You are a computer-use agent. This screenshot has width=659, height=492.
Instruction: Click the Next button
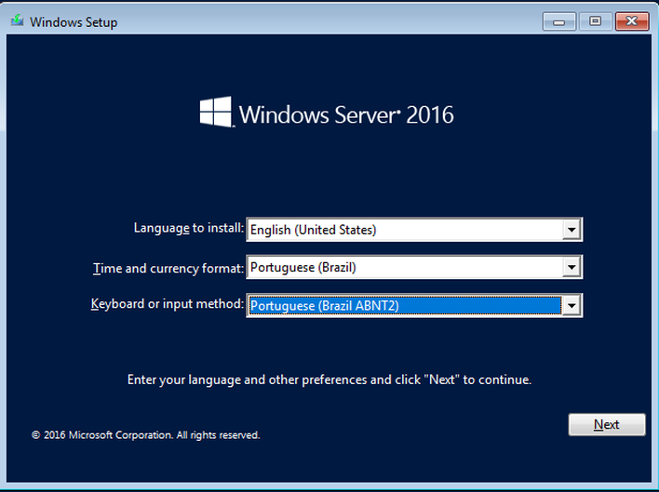607,424
